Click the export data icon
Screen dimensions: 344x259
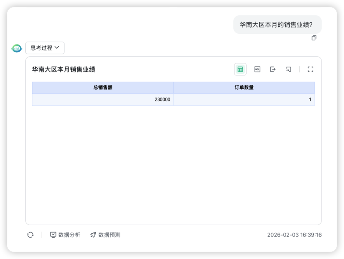[x=273, y=69]
